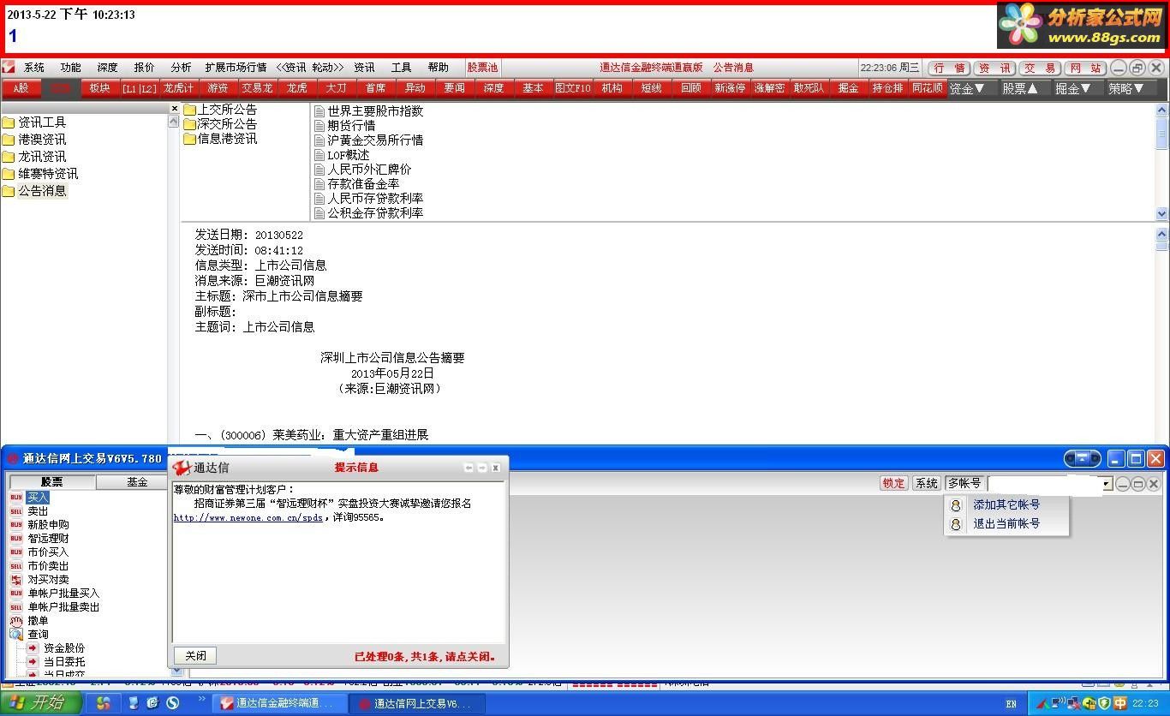The height and width of the screenshot is (716, 1170).
Task: Click the shield icon in system tray
Action: [1105, 704]
